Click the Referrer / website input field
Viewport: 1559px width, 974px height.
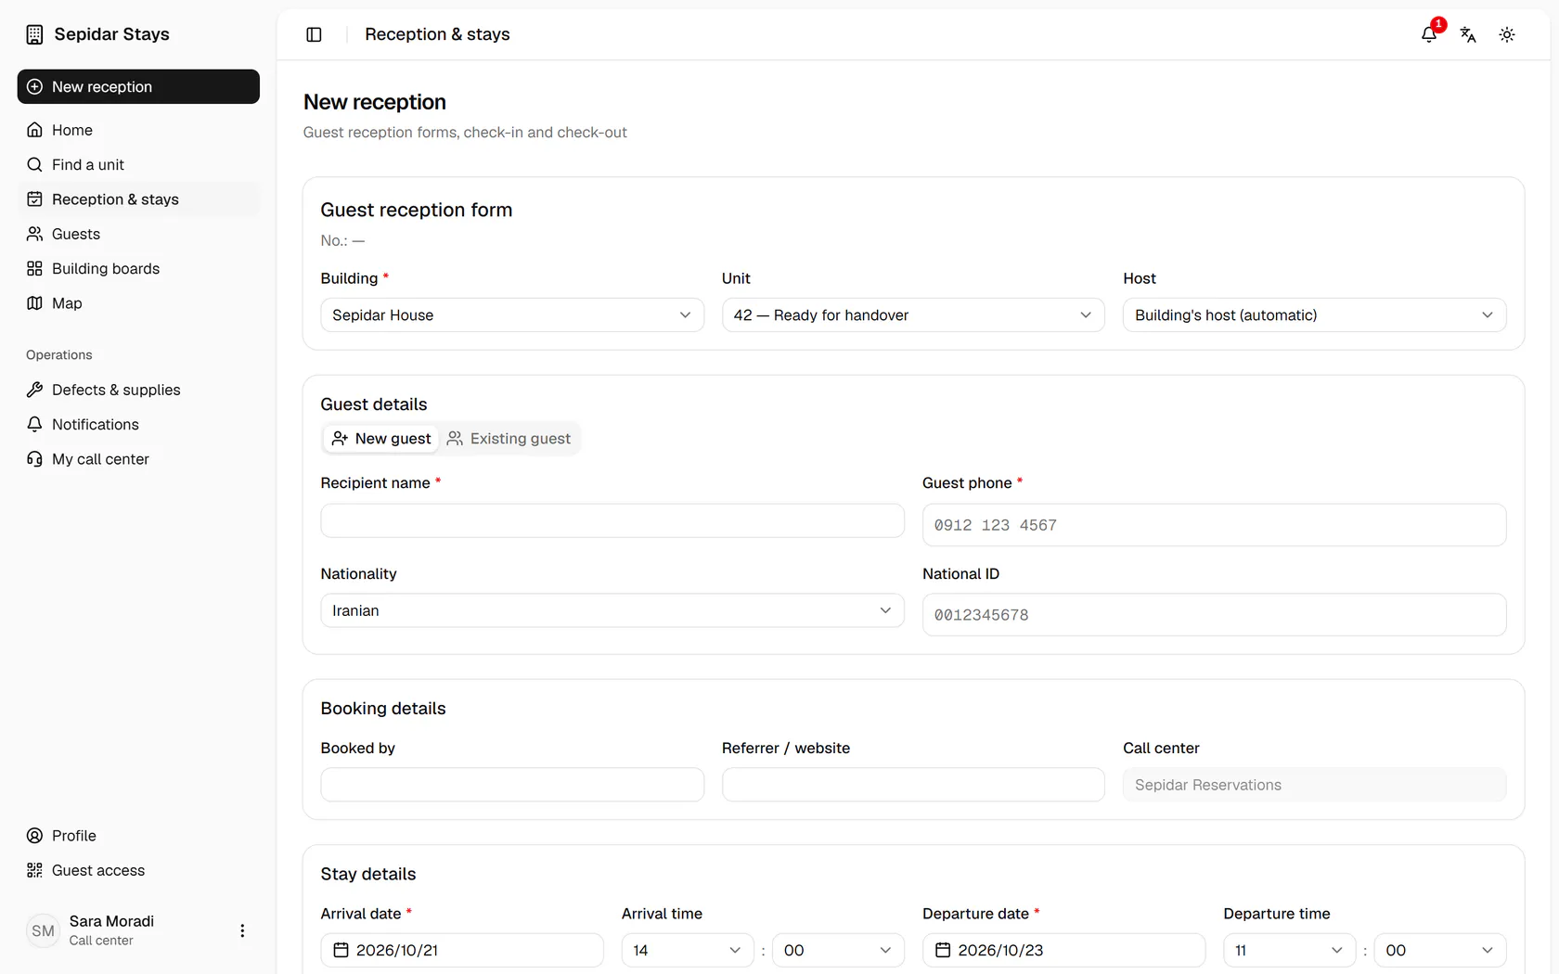[913, 785]
